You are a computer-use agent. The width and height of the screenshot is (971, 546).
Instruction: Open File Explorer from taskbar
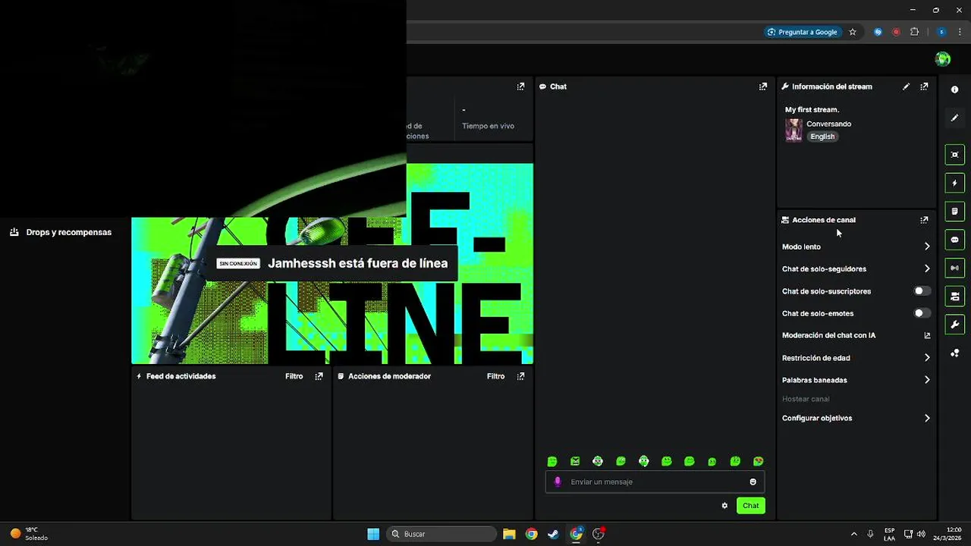coord(509,534)
